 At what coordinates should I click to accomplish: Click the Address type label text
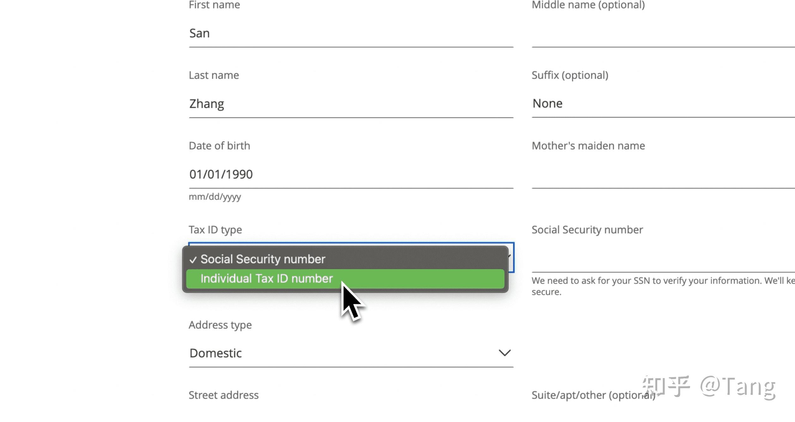220,325
